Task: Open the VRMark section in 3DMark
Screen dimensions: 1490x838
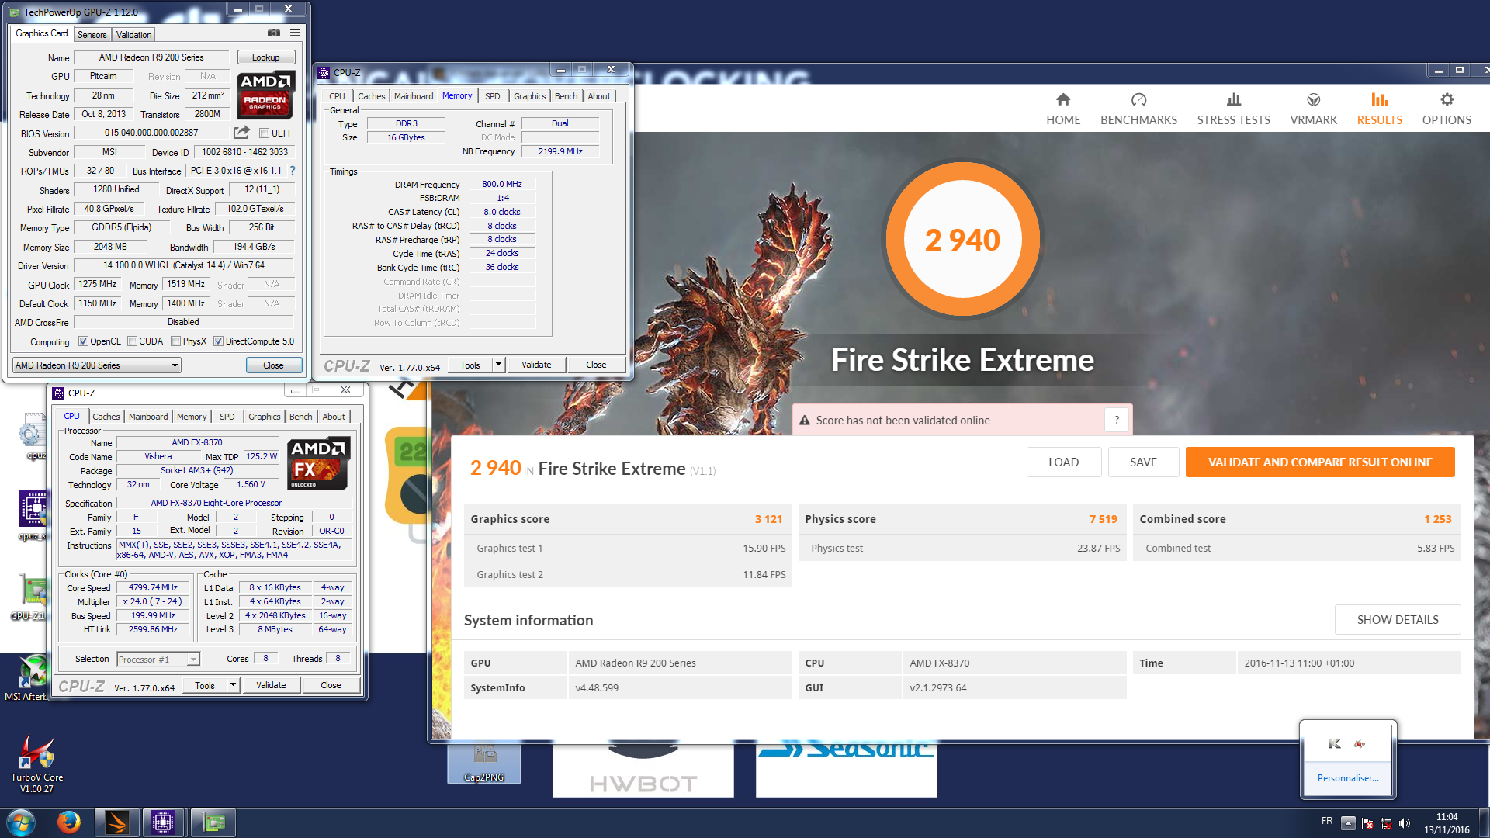Action: pyautogui.click(x=1313, y=109)
